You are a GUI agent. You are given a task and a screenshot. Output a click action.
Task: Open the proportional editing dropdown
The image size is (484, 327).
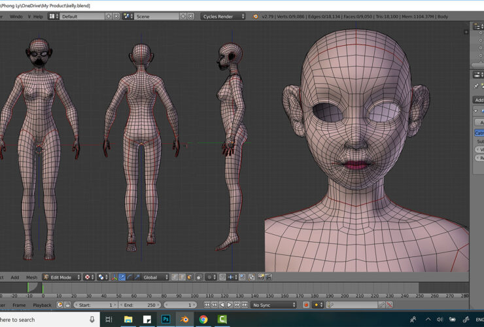pos(211,277)
